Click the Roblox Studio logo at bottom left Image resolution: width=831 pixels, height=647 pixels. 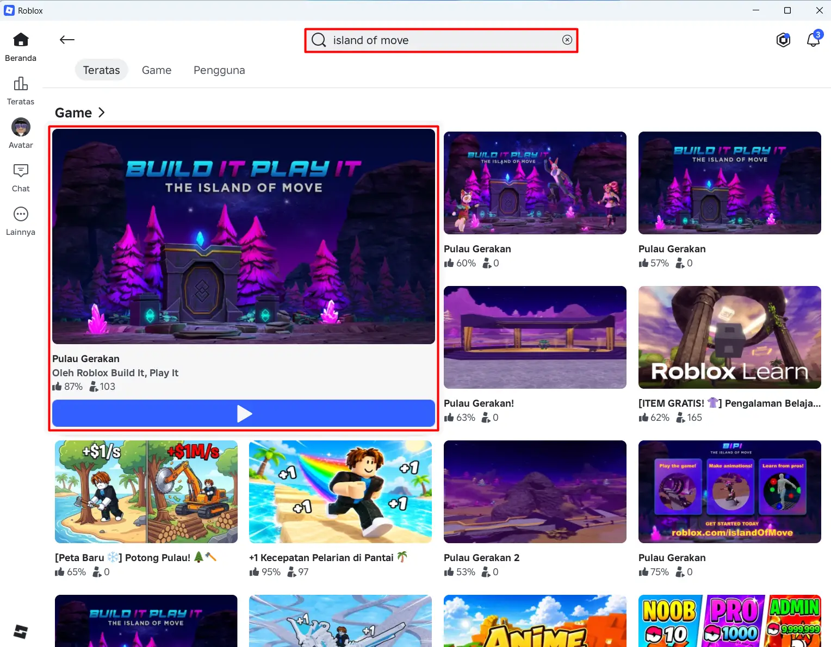coord(21,632)
